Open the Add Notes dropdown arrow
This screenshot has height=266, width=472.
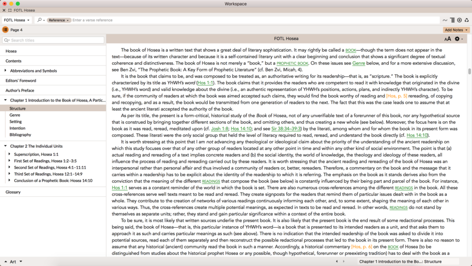(x=466, y=30)
